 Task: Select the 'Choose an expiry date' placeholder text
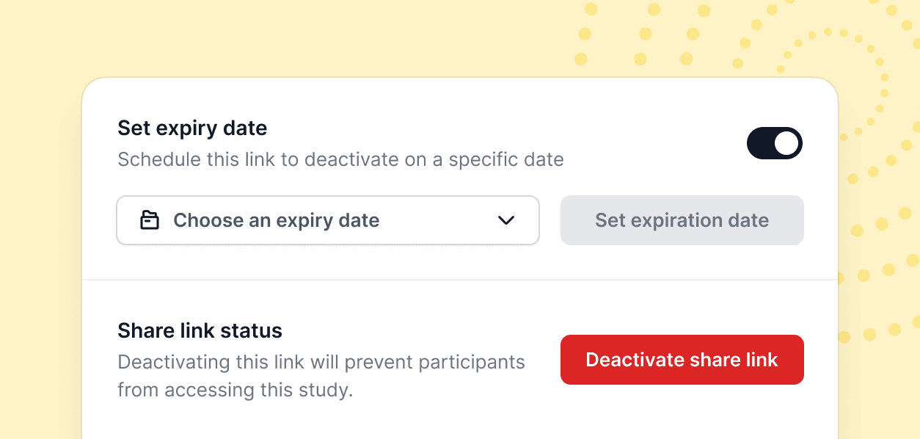click(x=276, y=220)
